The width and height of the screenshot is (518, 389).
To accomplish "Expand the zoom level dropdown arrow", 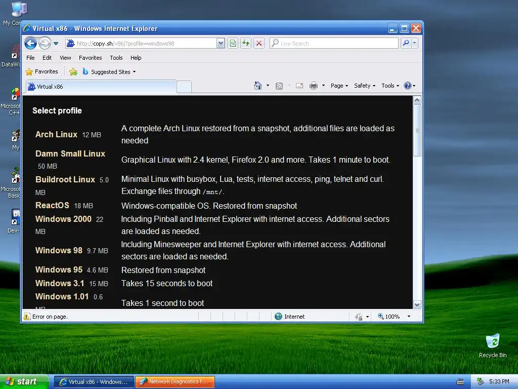I will click(409, 317).
